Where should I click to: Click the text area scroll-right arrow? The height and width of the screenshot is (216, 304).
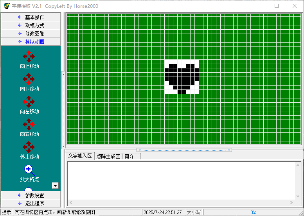pyautogui.click(x=291, y=202)
